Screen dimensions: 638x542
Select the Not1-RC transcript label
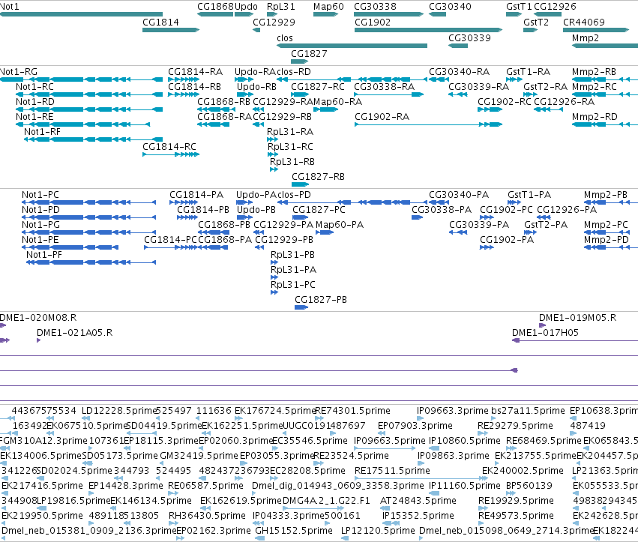pyautogui.click(x=34, y=87)
